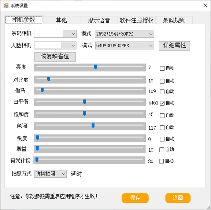Click the orange 保存 button
The width and height of the screenshot is (211, 210).
point(135,198)
